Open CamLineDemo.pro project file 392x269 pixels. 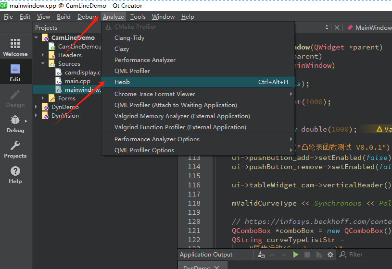(79, 47)
